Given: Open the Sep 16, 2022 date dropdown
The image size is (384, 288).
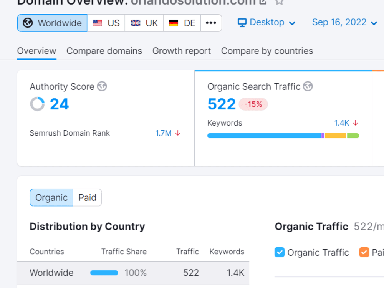Looking at the screenshot, I should point(344,23).
